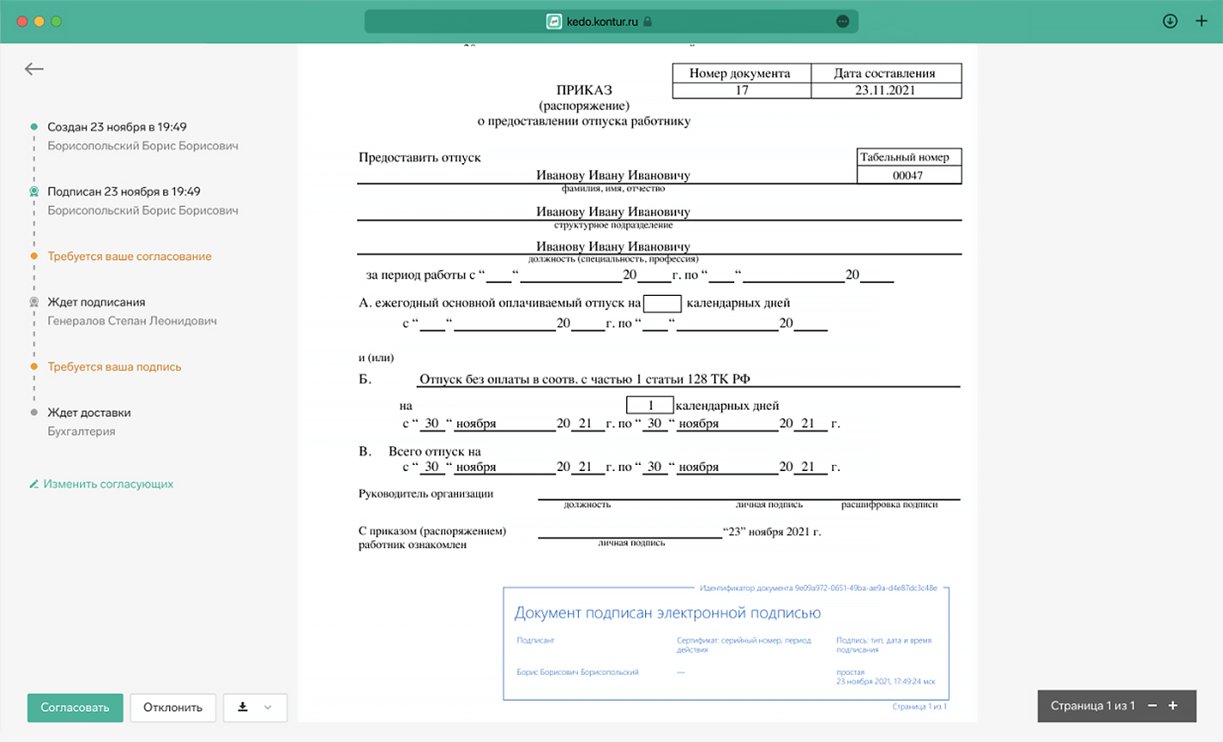Click orange dot of Требуется ваше согласование
This screenshot has width=1223, height=742.
click(34, 256)
